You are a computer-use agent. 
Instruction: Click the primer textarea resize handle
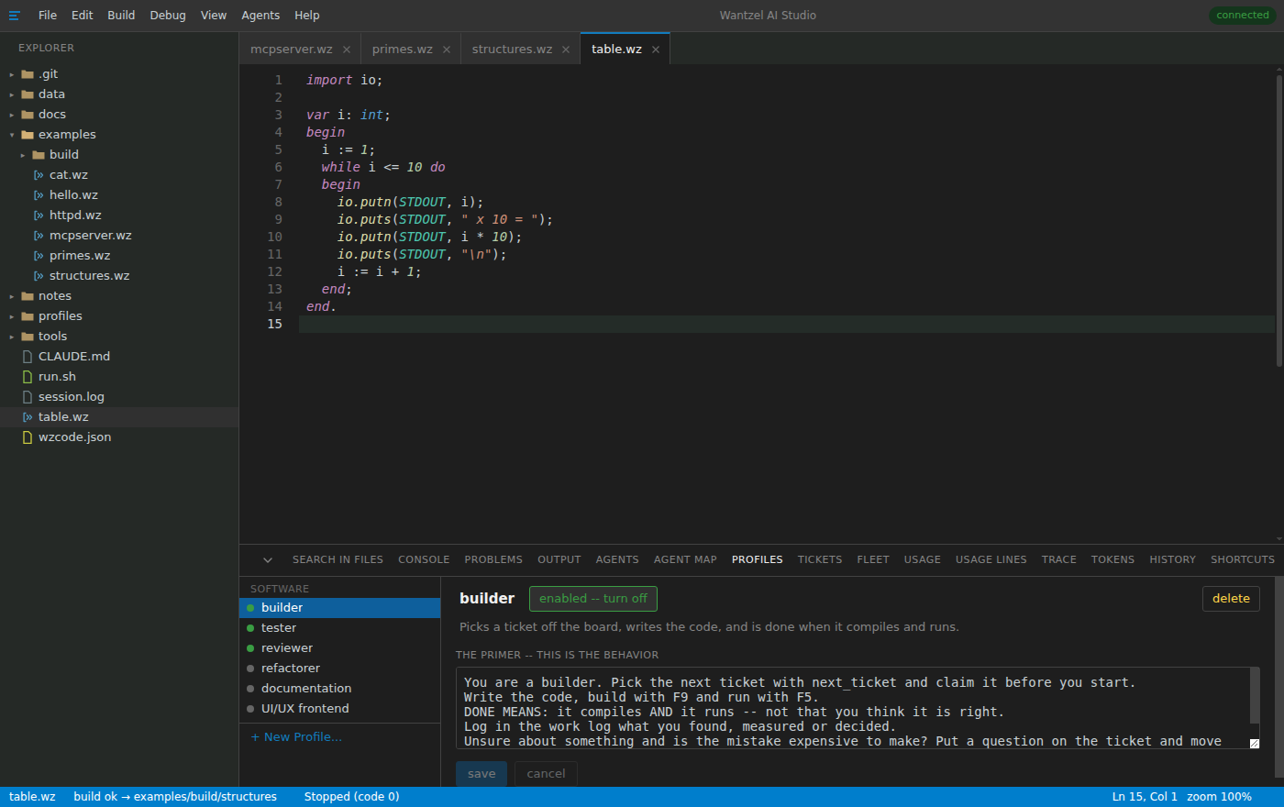1255,744
